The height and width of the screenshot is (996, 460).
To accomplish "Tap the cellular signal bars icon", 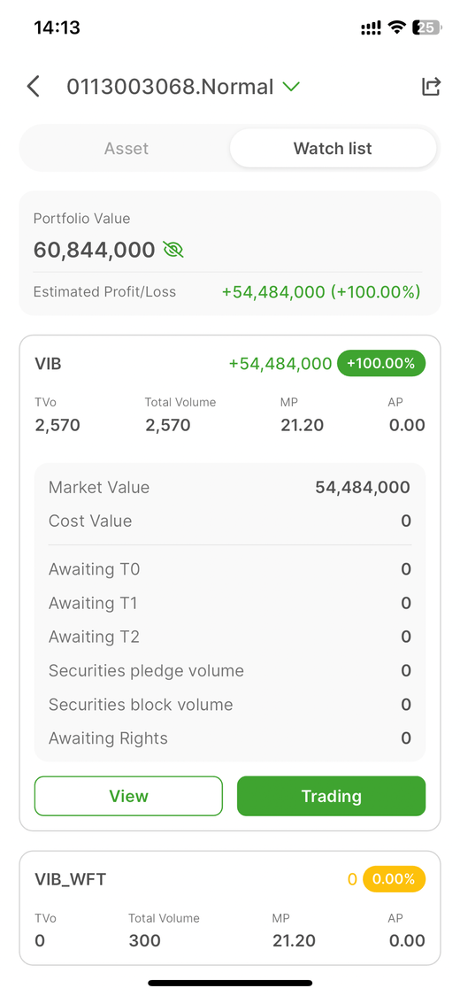I will click(372, 27).
